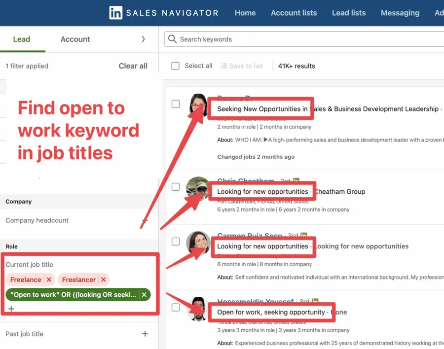Click the Save to list bookmark icon
Viewport: 444px width, 349px height.
click(225, 66)
